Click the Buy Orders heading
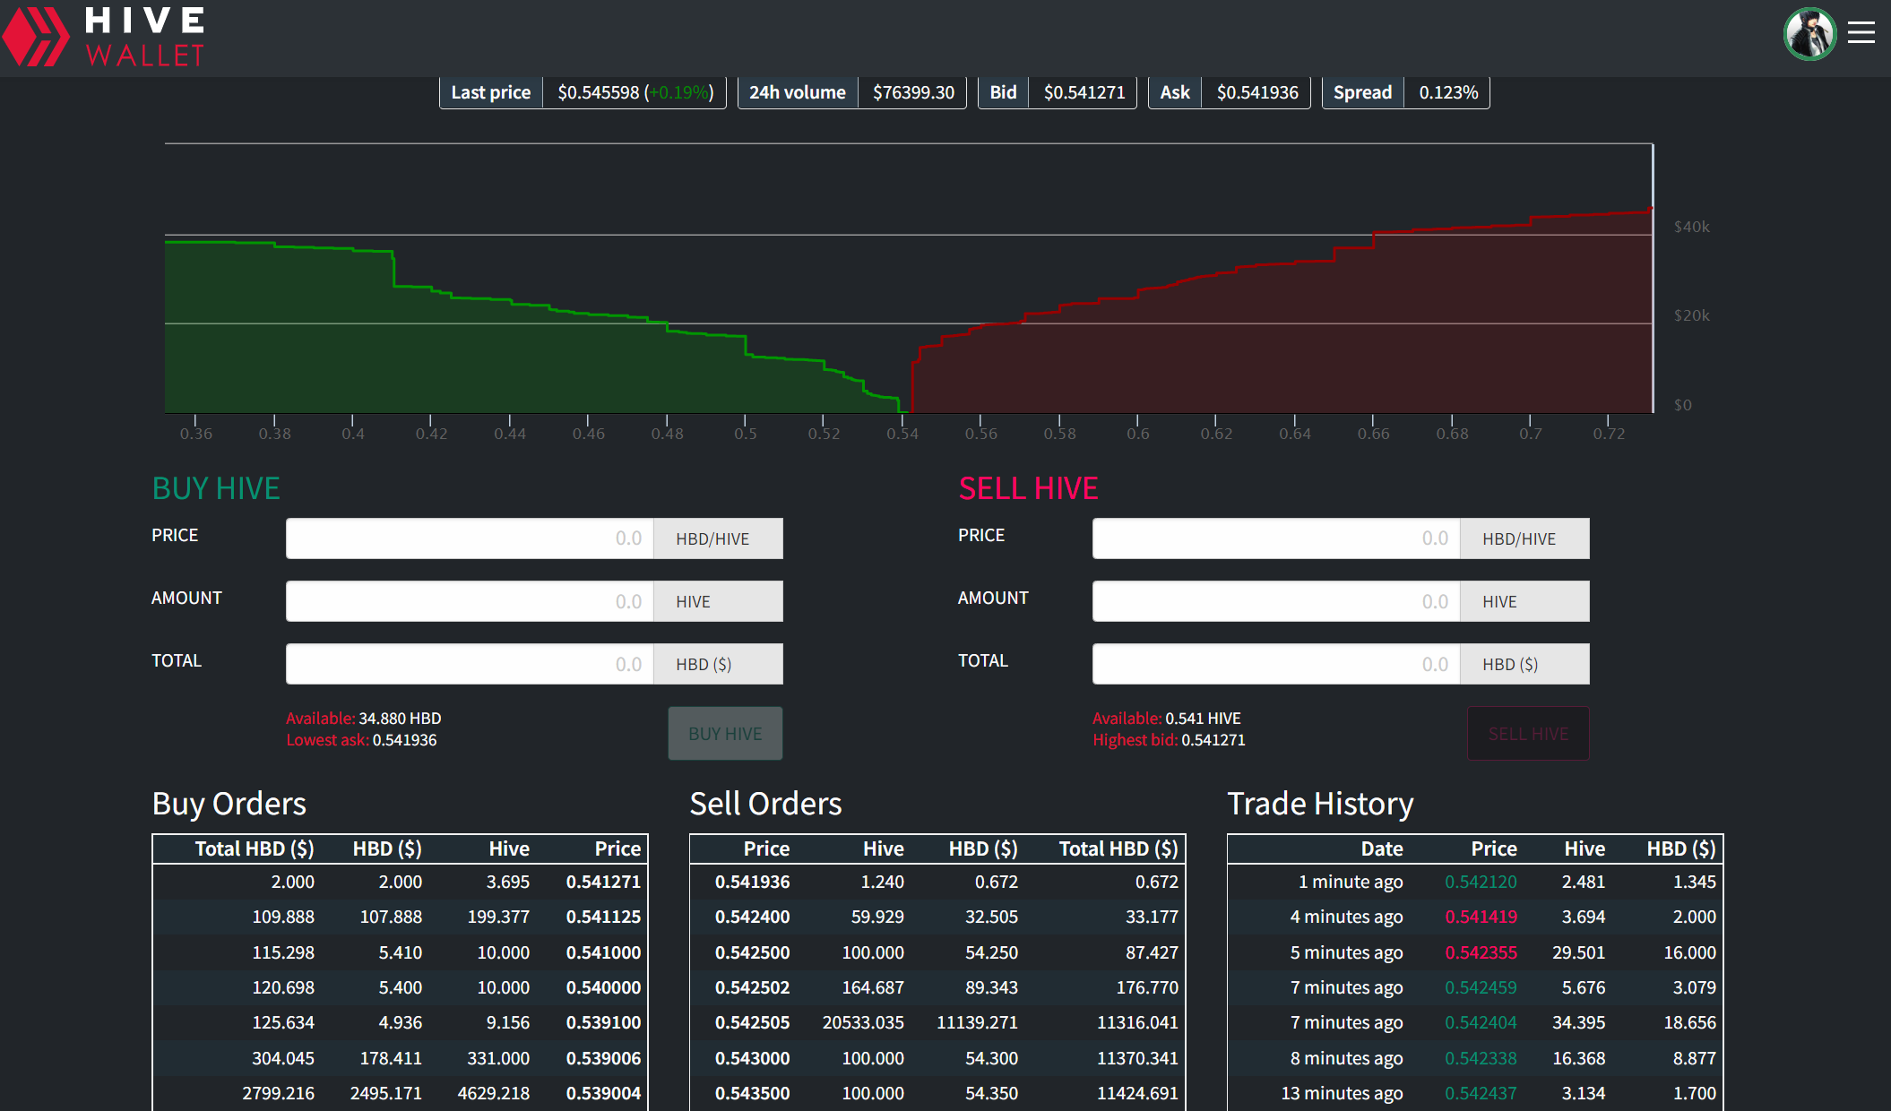Image resolution: width=1891 pixels, height=1111 pixels. pyautogui.click(x=229, y=804)
